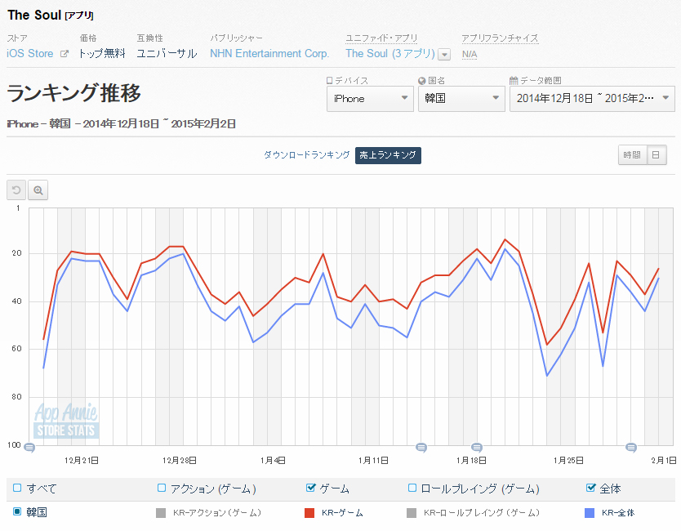Click the KR-ゲーム legend label
681x531 pixels.
click(x=342, y=513)
